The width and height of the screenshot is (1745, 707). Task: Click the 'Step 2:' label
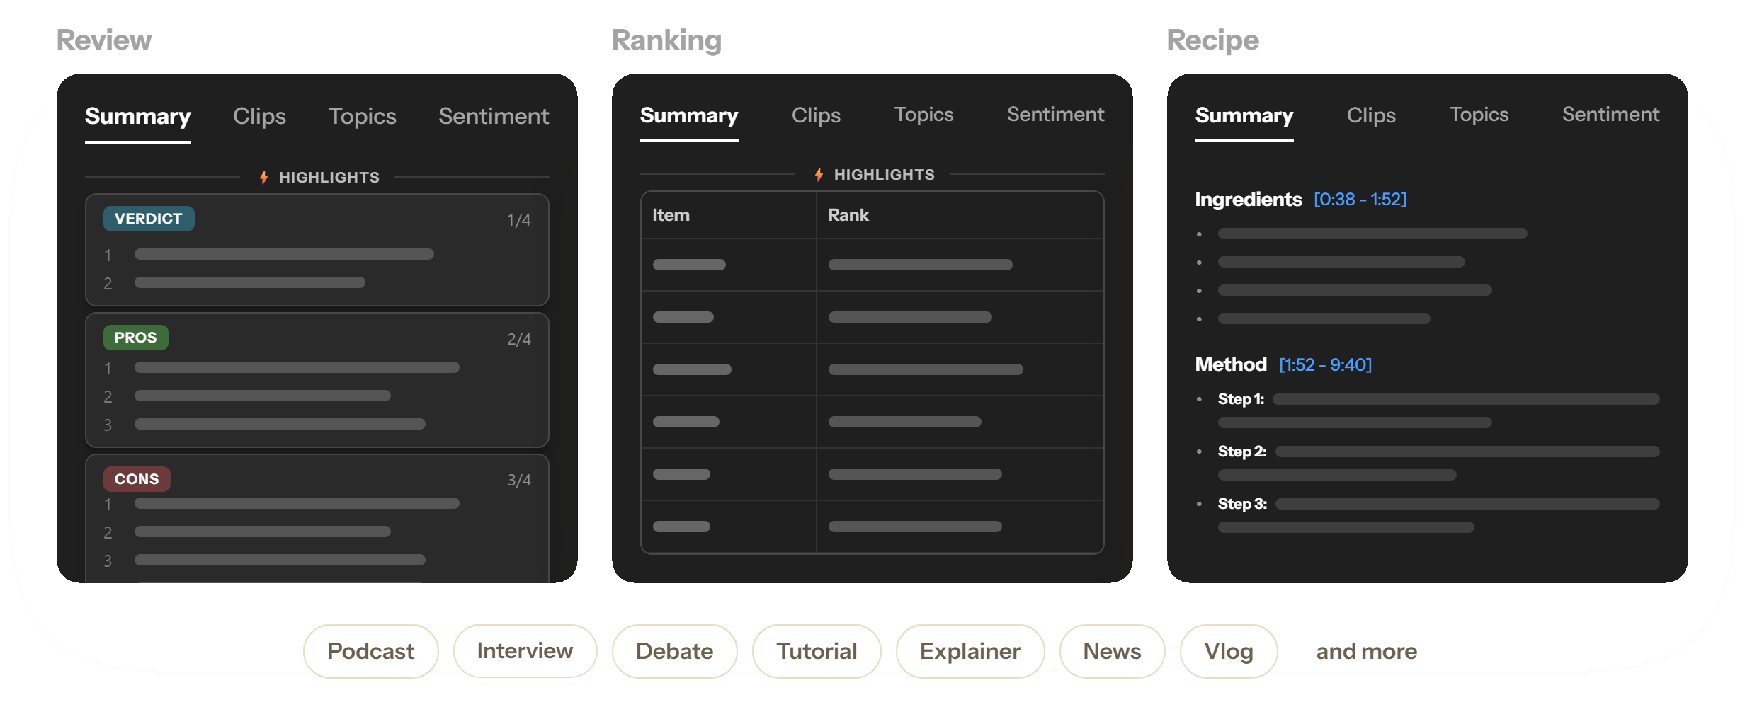pyautogui.click(x=1242, y=452)
